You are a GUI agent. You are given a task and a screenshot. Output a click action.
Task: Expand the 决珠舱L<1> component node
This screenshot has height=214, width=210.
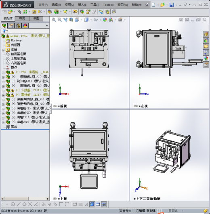tap(3, 82)
